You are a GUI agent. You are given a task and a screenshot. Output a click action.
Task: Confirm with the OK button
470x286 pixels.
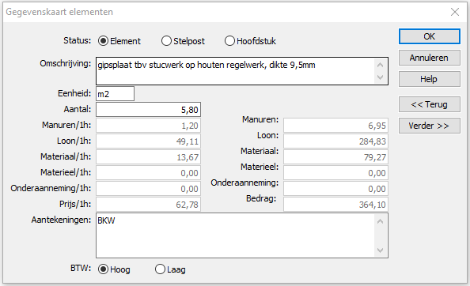point(429,36)
